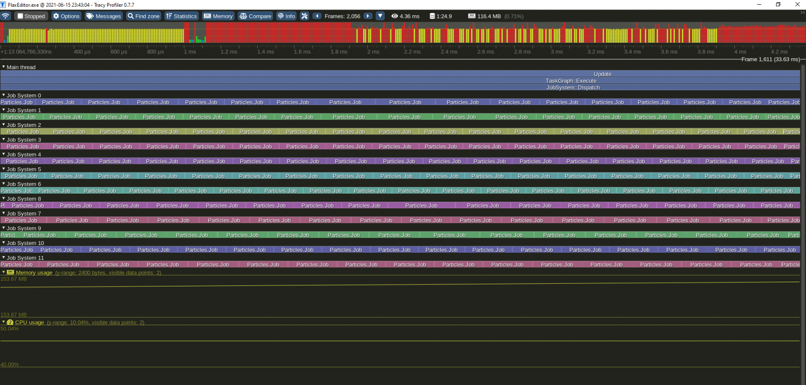Screen dimensions: 806x385
Task: Click the Main thread label
Action: [21, 67]
